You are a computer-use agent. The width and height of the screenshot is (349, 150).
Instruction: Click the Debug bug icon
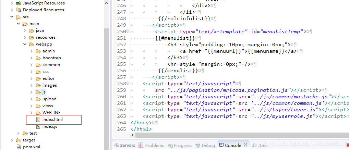pyautogui.click(x=198, y=146)
